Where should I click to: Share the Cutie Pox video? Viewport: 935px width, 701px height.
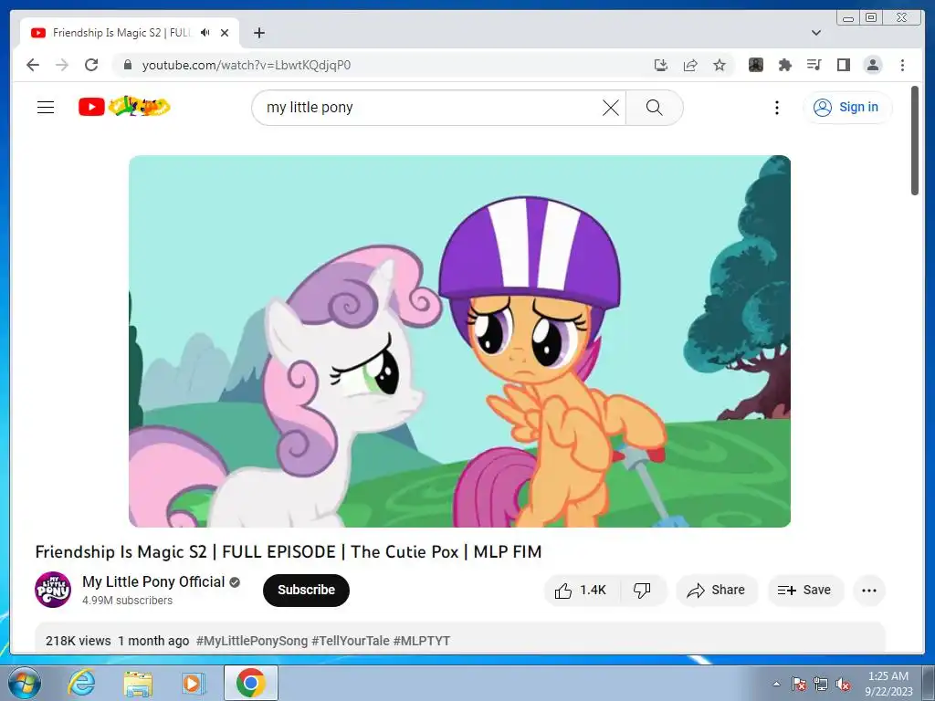pyautogui.click(x=716, y=591)
